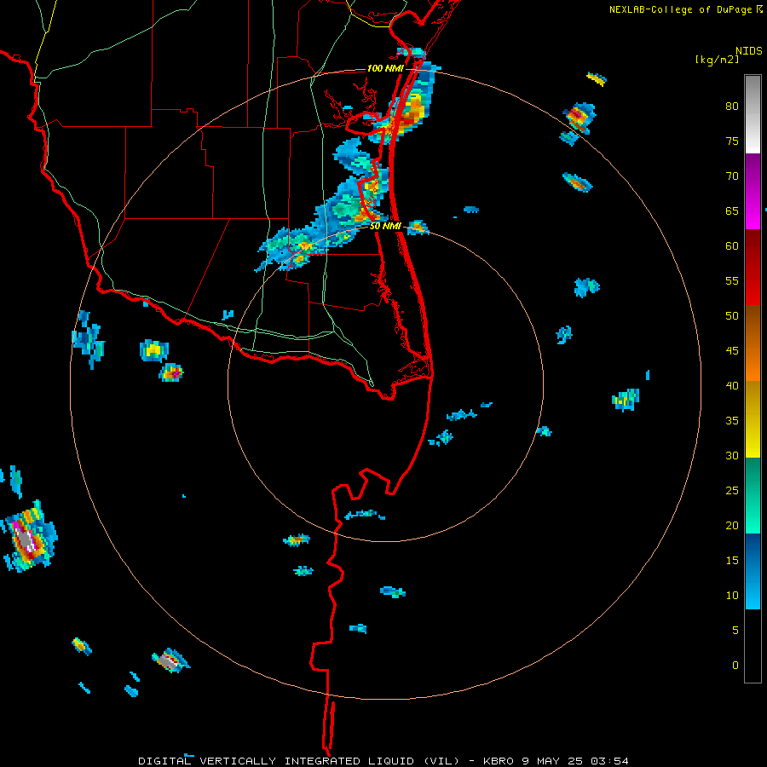Click the 10 value on the scale
The height and width of the screenshot is (767, 767).
(x=732, y=596)
